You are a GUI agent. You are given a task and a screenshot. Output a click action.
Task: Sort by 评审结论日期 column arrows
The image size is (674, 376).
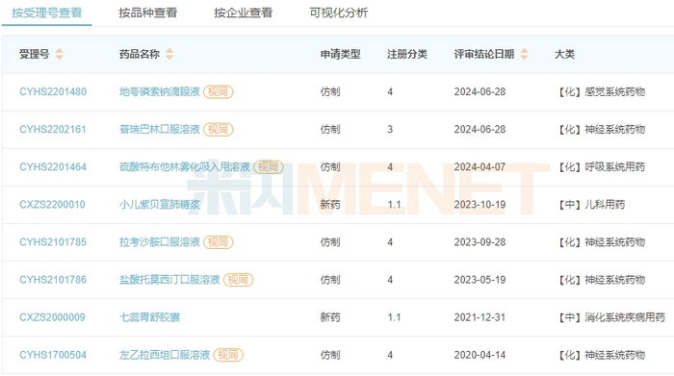[525, 54]
